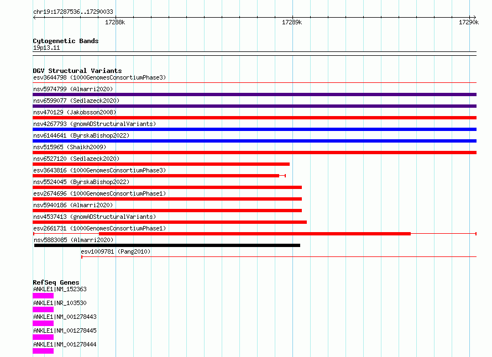Select the nsv5974799 Almarri2020 purple bar
492x357 pixels.
pyautogui.click(x=254, y=95)
